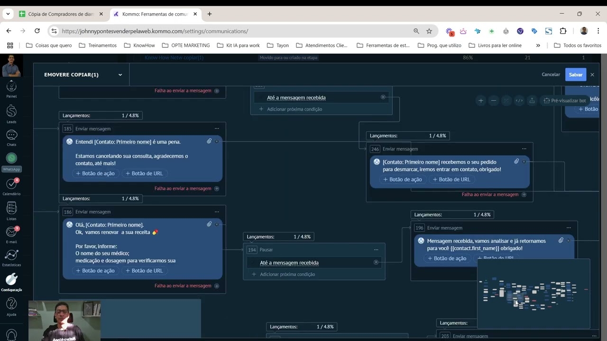This screenshot has width=607, height=341.
Task: Open options menu of step 194 Pausar
Action: tap(376, 250)
